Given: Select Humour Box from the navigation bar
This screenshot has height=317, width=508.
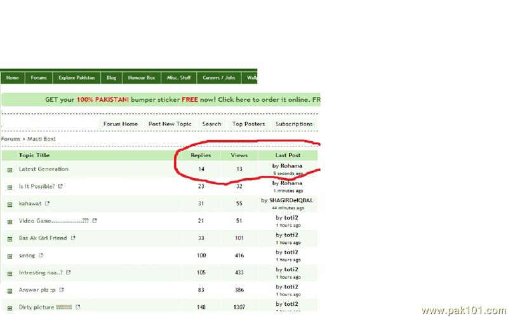Looking at the screenshot, I should point(141,77).
